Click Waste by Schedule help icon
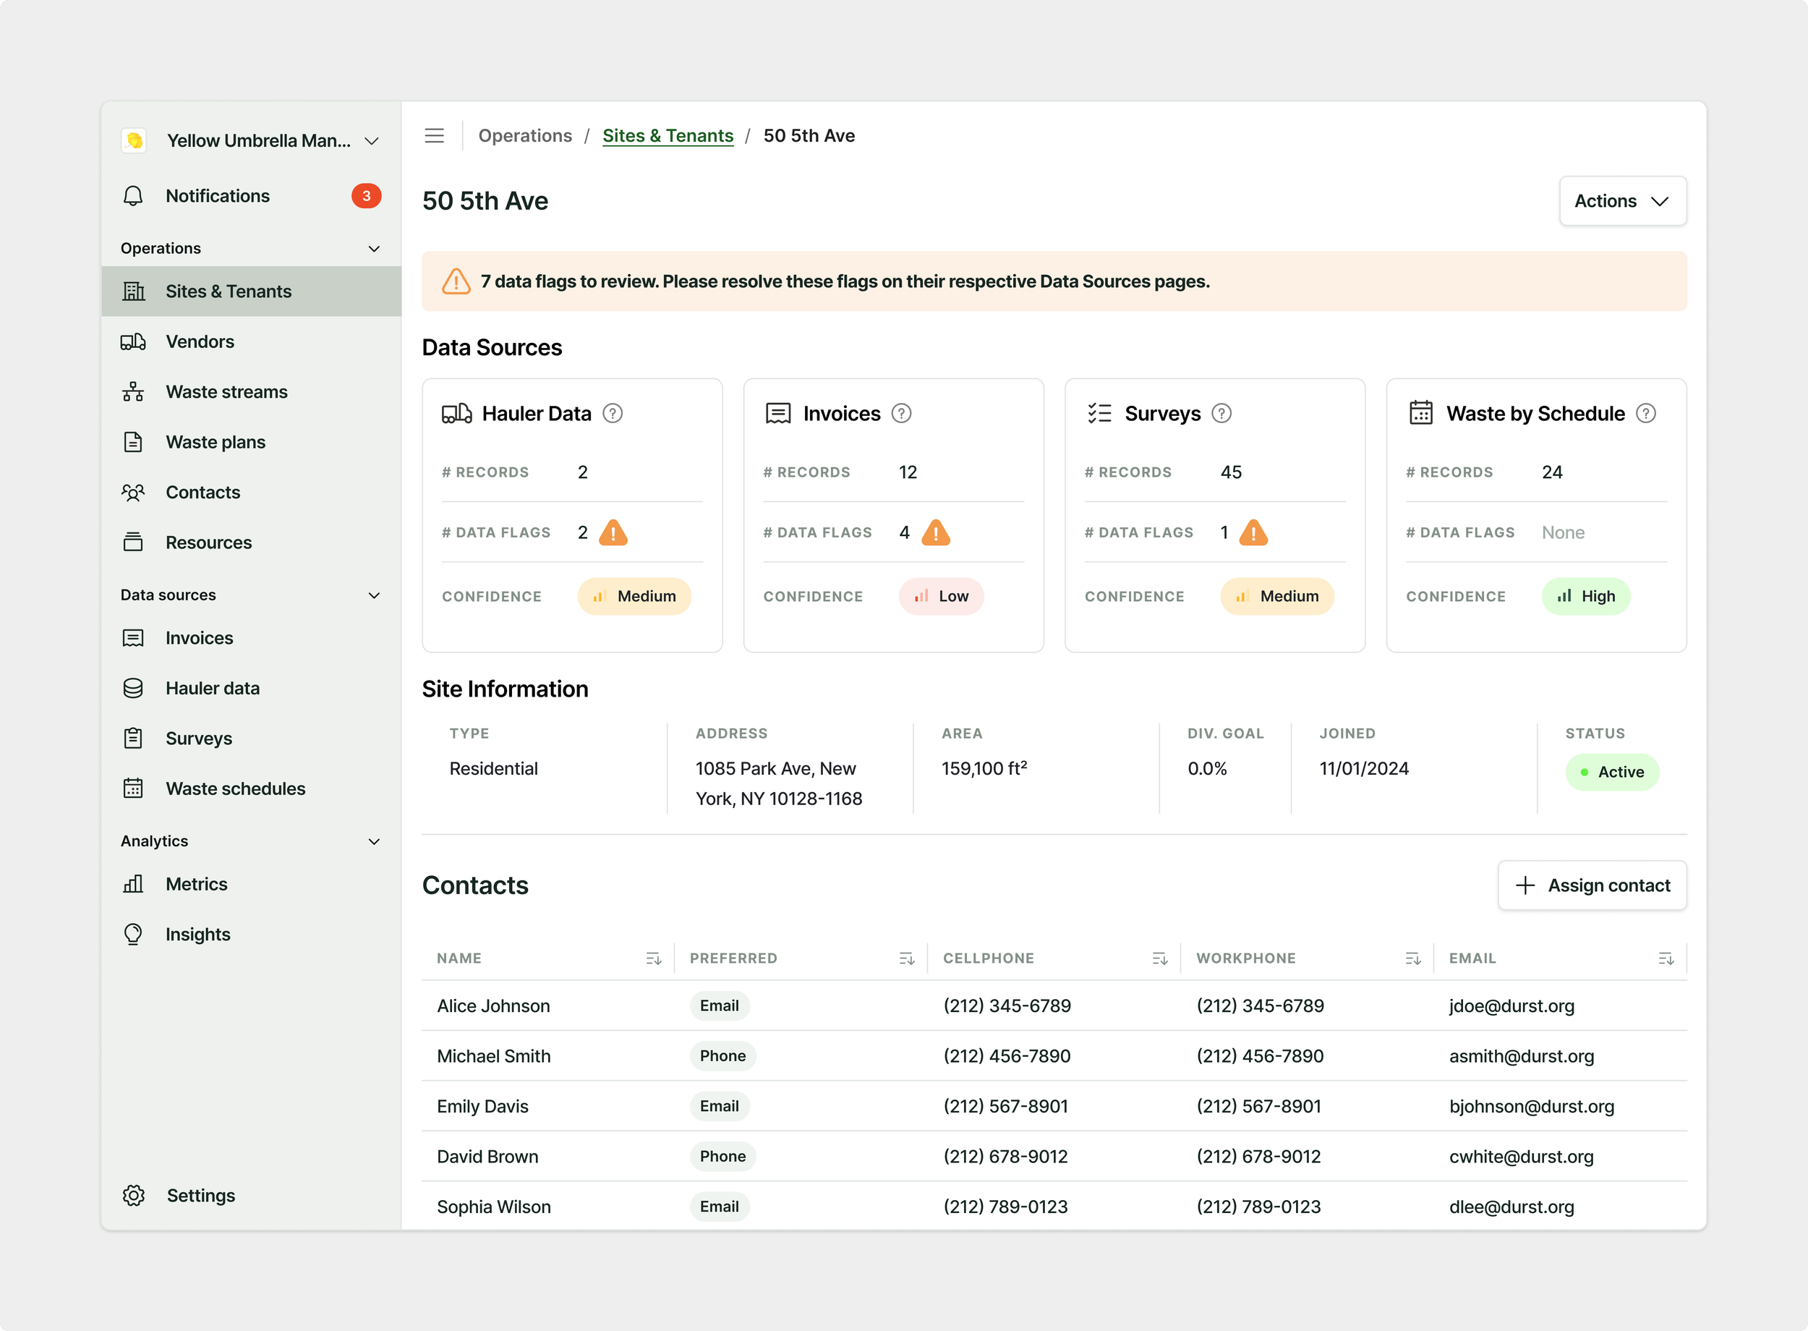The width and height of the screenshot is (1808, 1331). click(x=1645, y=413)
